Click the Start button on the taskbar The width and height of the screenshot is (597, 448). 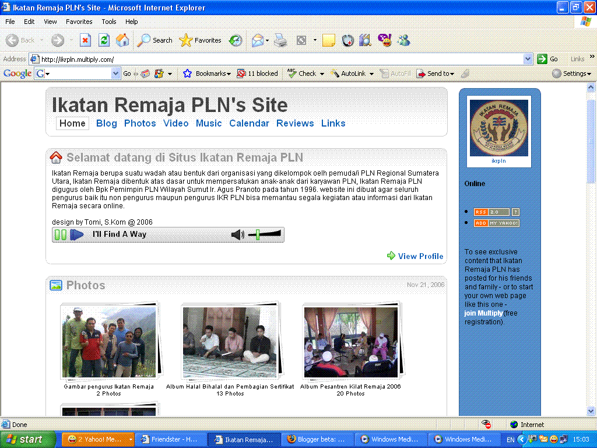(27, 439)
